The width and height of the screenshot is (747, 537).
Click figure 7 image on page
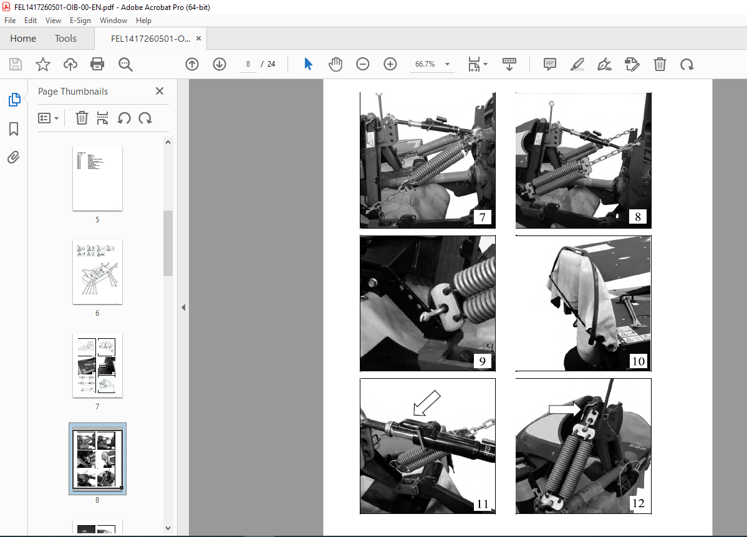[x=428, y=161]
